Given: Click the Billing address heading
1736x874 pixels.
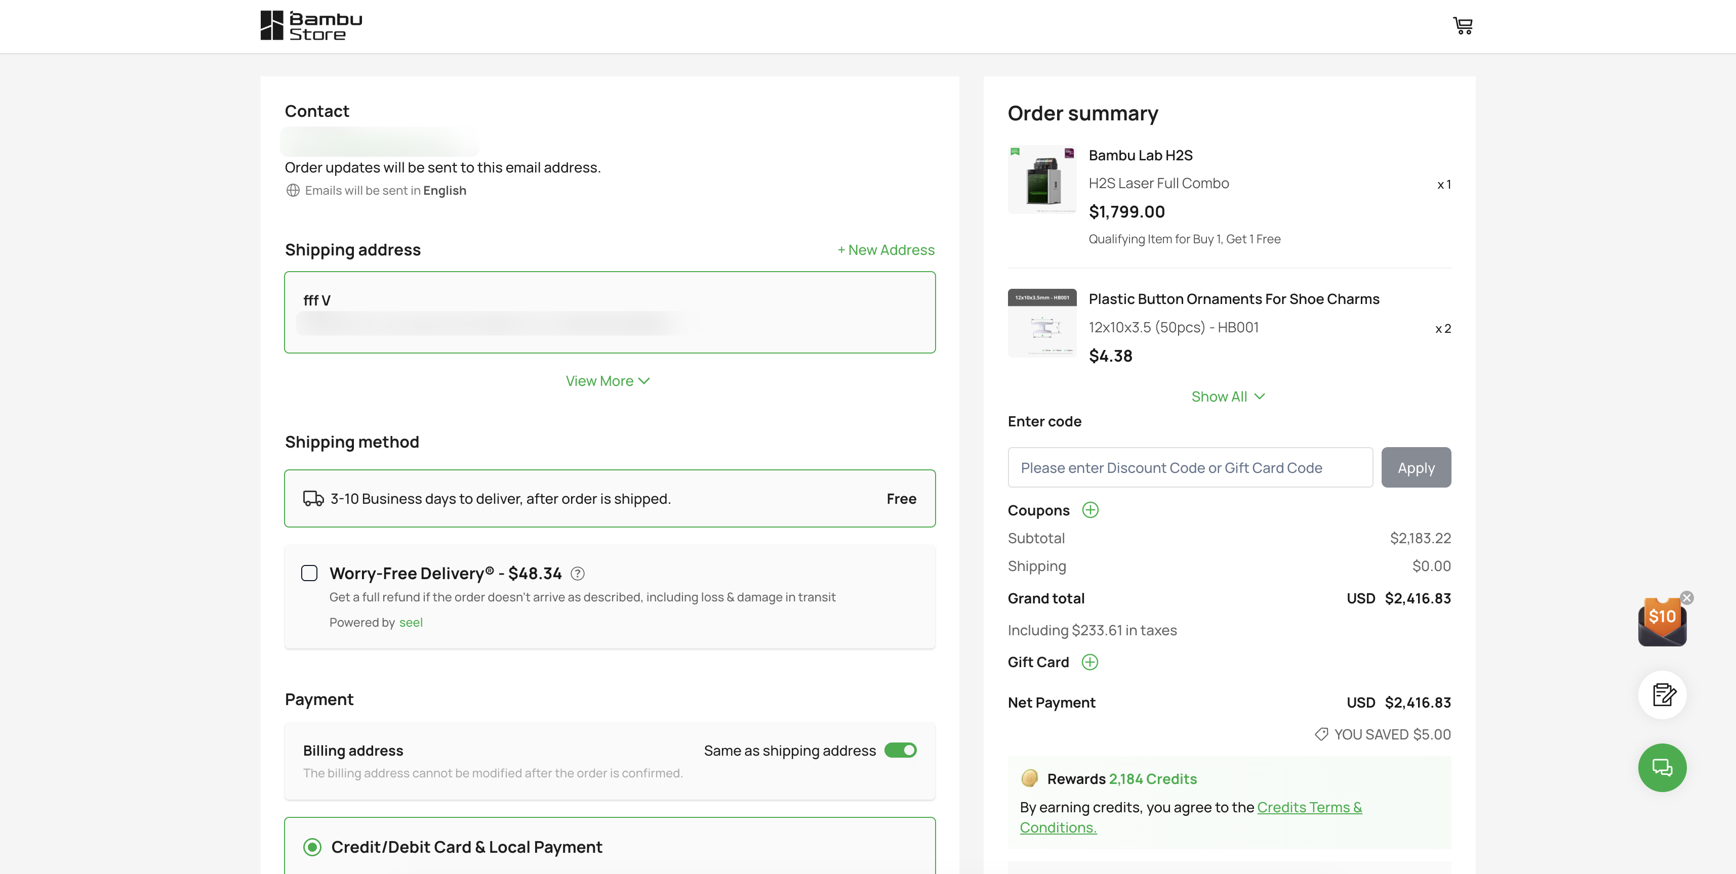Looking at the screenshot, I should point(353,750).
